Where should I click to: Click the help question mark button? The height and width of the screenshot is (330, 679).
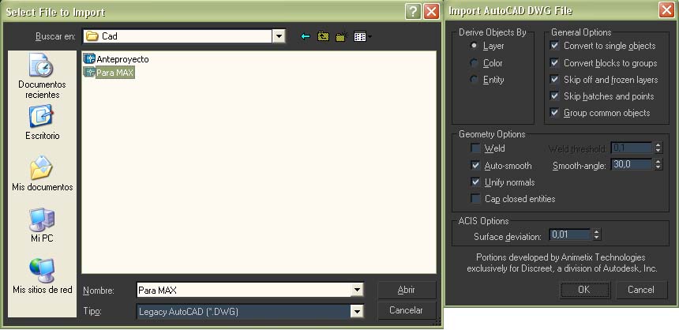tap(413, 11)
